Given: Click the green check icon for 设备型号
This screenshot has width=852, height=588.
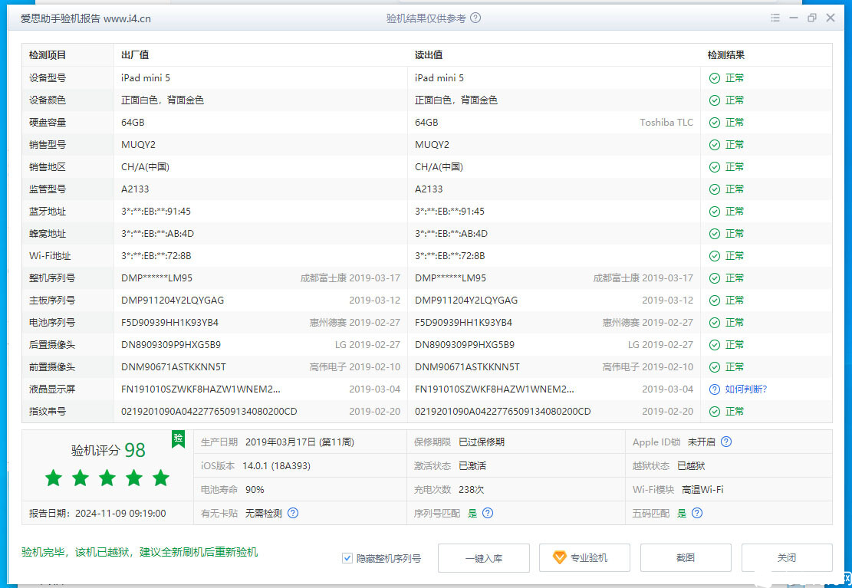Looking at the screenshot, I should tap(715, 78).
